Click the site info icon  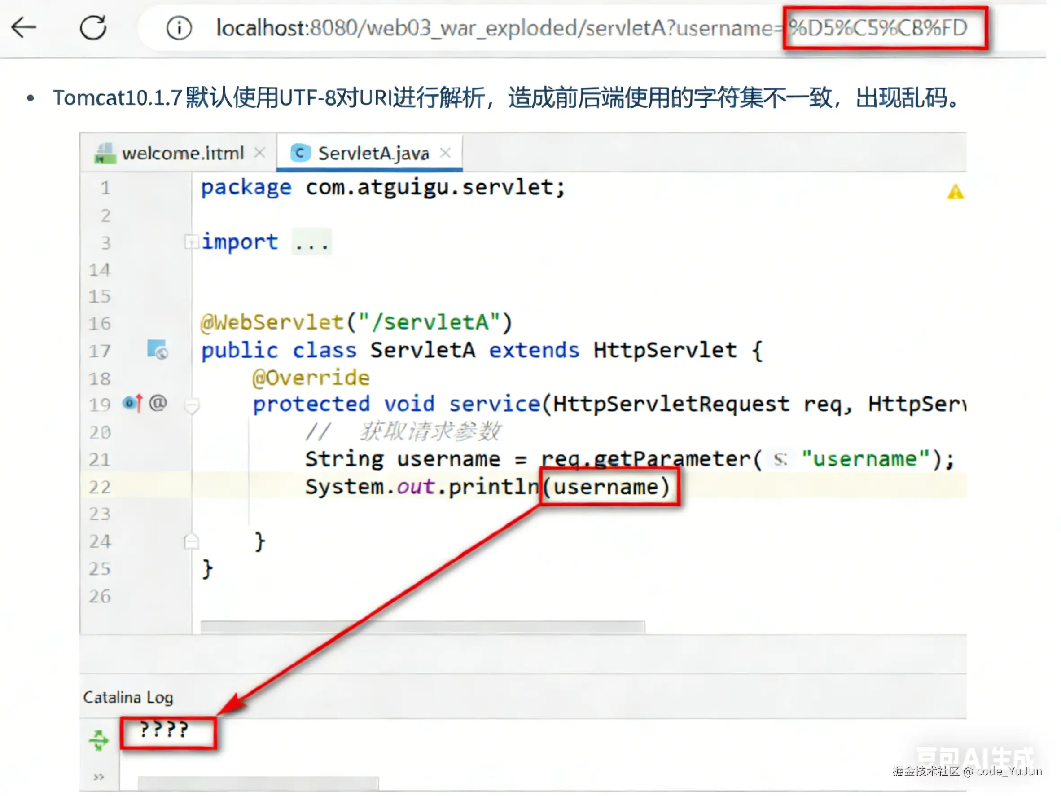(179, 28)
